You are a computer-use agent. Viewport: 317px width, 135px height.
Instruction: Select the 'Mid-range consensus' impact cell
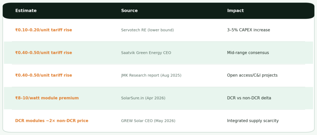[248, 53]
